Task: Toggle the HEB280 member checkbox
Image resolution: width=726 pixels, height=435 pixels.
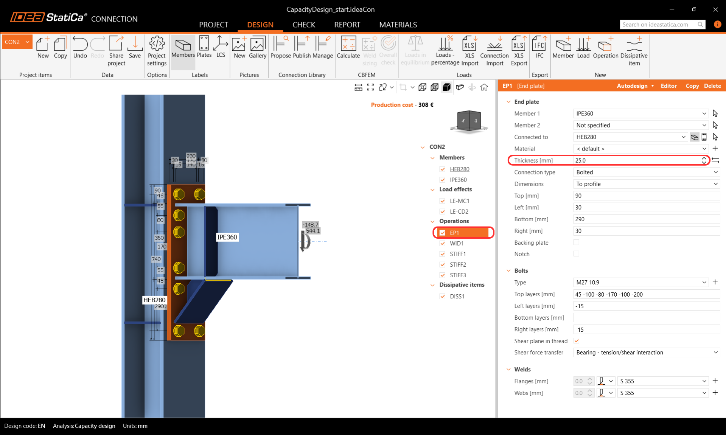Action: 442,169
